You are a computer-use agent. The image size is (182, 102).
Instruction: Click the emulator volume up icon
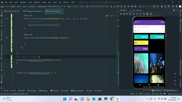(x=124, y=14)
